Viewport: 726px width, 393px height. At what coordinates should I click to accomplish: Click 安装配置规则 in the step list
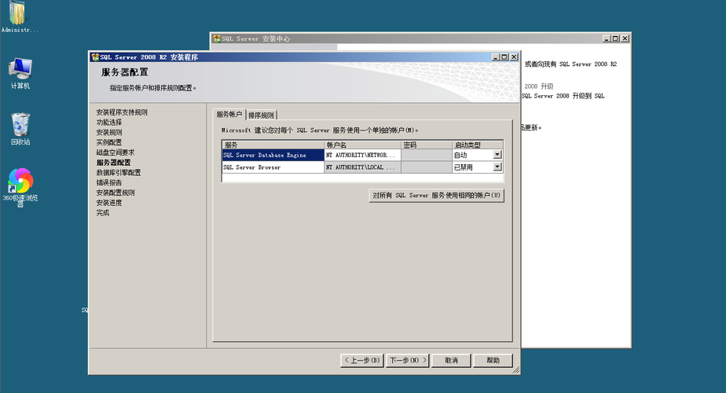[x=115, y=193]
